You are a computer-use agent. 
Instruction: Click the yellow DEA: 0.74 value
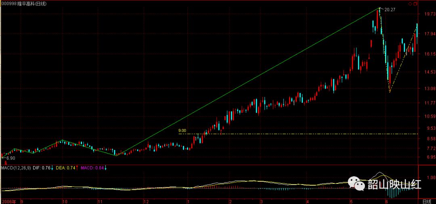coord(66,168)
